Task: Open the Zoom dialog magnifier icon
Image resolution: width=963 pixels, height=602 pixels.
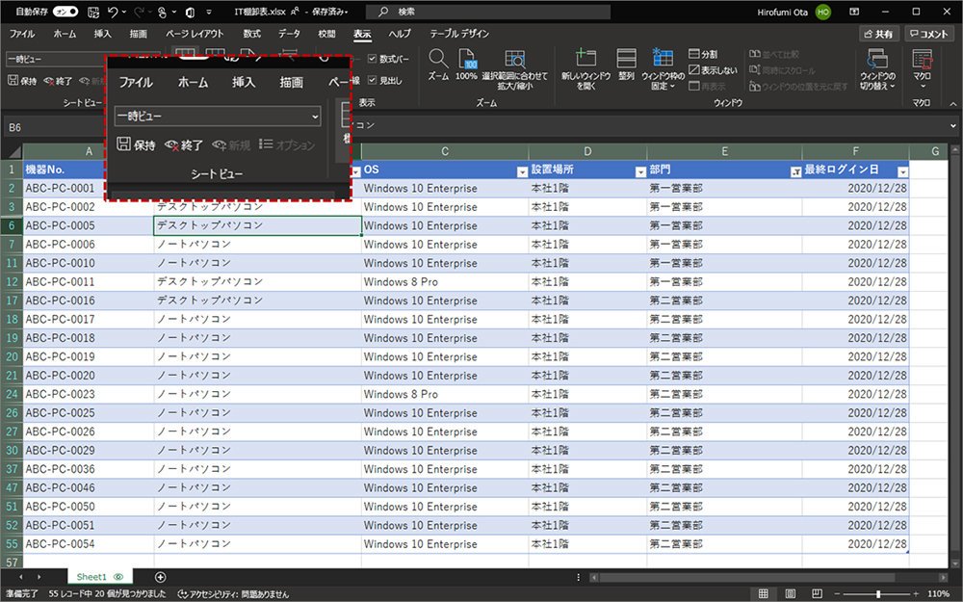Action: [438, 60]
